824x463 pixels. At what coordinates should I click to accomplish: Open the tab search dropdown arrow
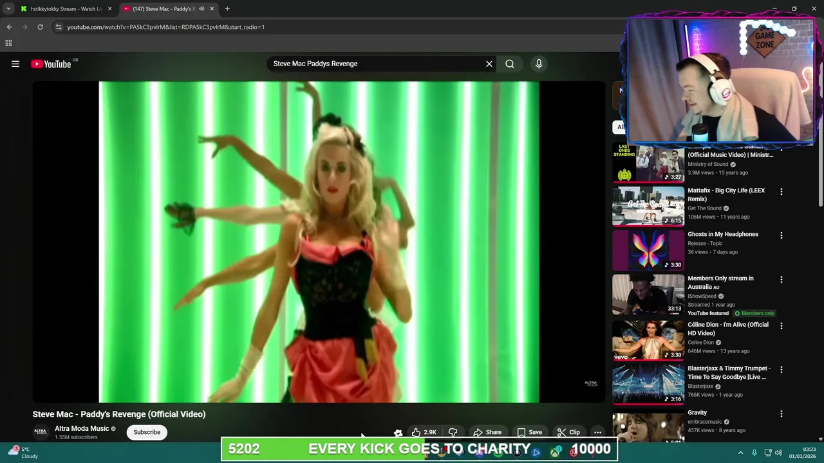pyautogui.click(x=8, y=9)
